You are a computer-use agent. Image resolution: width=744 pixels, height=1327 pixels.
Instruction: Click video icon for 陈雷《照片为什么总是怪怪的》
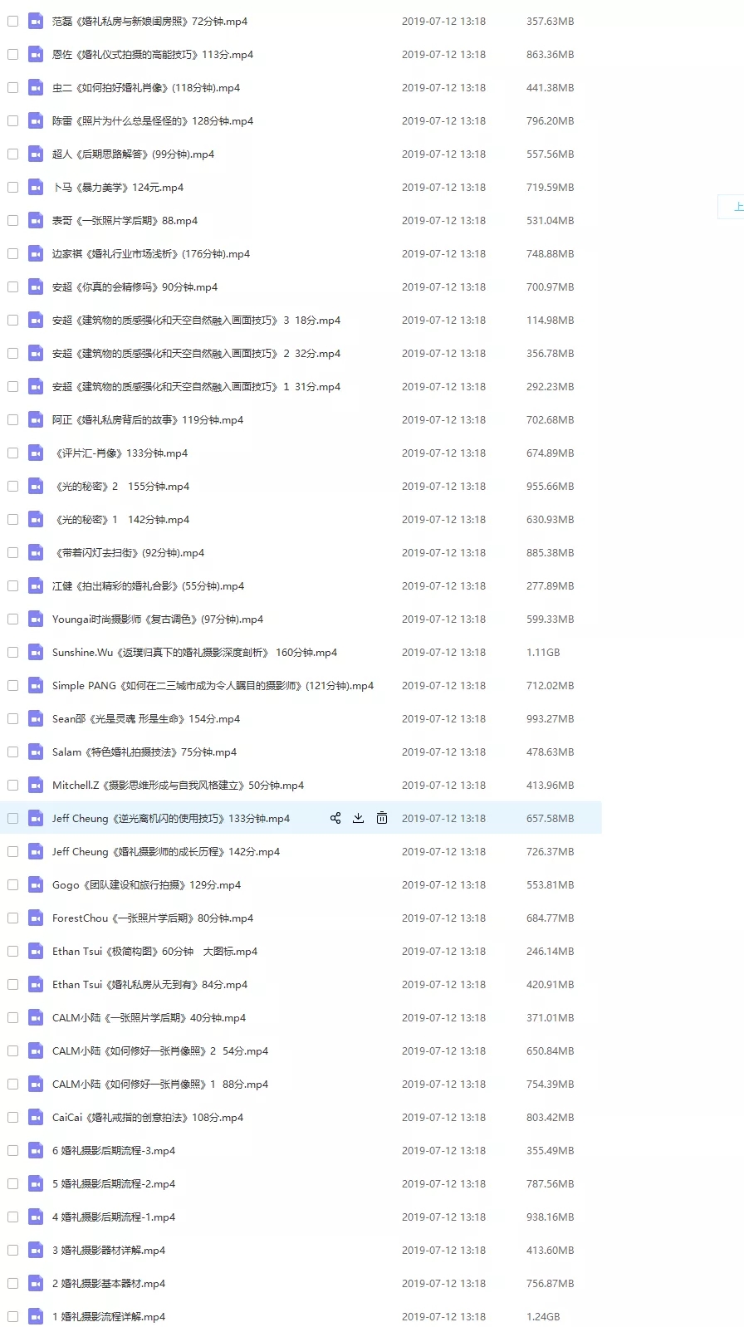(x=36, y=120)
